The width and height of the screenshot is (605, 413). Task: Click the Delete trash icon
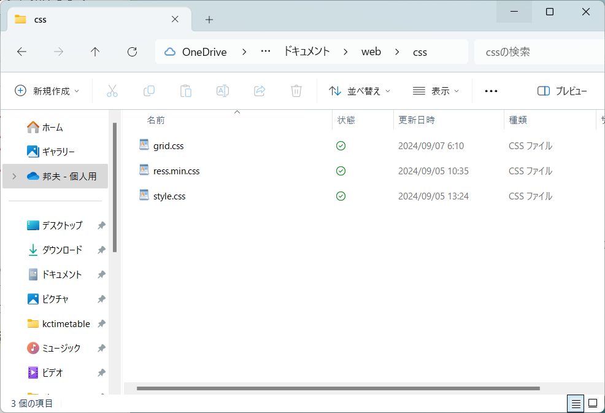296,90
